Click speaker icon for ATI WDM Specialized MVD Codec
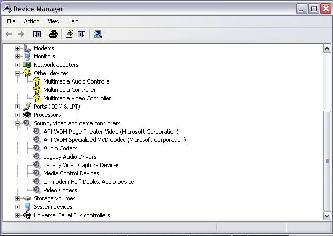 [37, 140]
